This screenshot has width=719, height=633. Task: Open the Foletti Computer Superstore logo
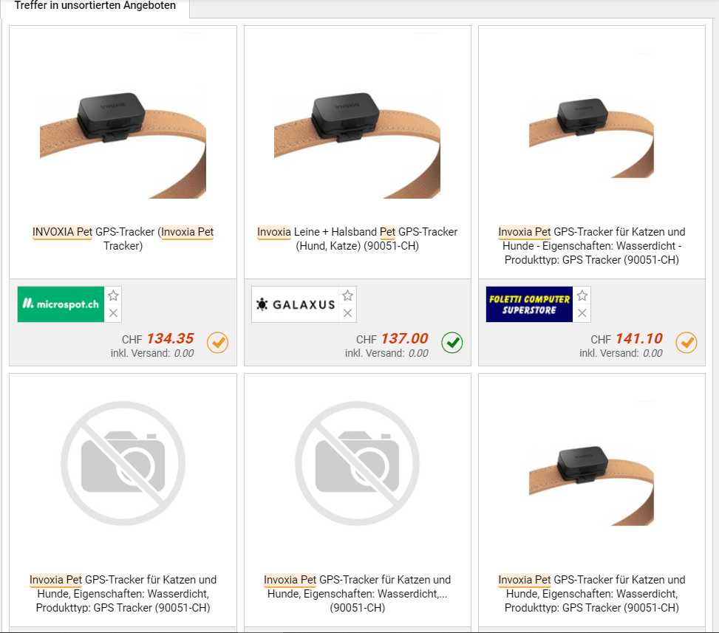[529, 304]
